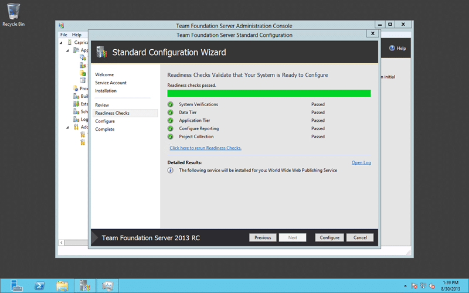The width and height of the screenshot is (469, 293).
Task: Click the green check icon beside Data Tier
Action: (x=171, y=113)
